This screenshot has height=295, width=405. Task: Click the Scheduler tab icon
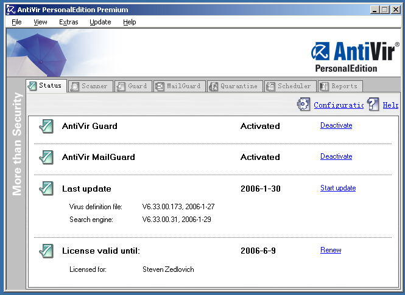[x=270, y=86]
